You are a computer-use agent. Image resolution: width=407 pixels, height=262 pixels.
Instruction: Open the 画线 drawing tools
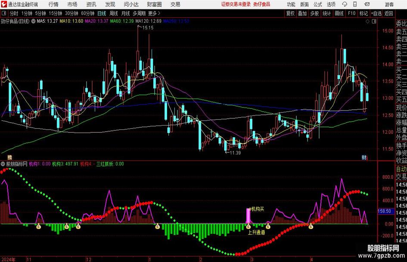(339, 13)
